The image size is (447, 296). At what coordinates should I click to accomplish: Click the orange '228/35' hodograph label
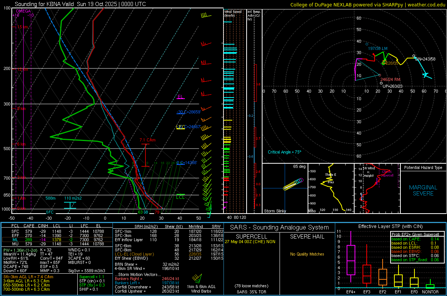392,63
